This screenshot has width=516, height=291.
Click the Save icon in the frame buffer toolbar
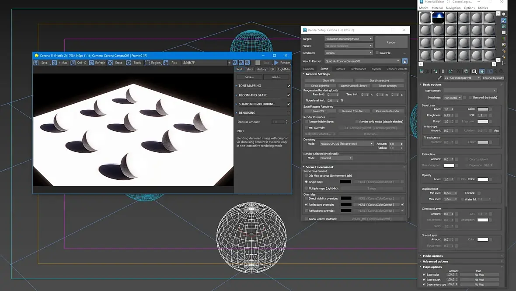tap(37, 63)
